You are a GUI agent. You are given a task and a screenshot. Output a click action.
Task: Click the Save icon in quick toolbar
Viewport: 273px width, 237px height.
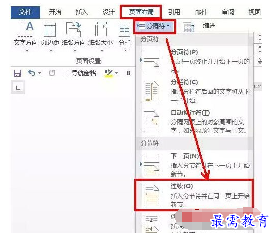point(17,73)
